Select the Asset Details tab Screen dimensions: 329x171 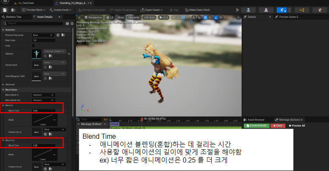[x=45, y=17]
